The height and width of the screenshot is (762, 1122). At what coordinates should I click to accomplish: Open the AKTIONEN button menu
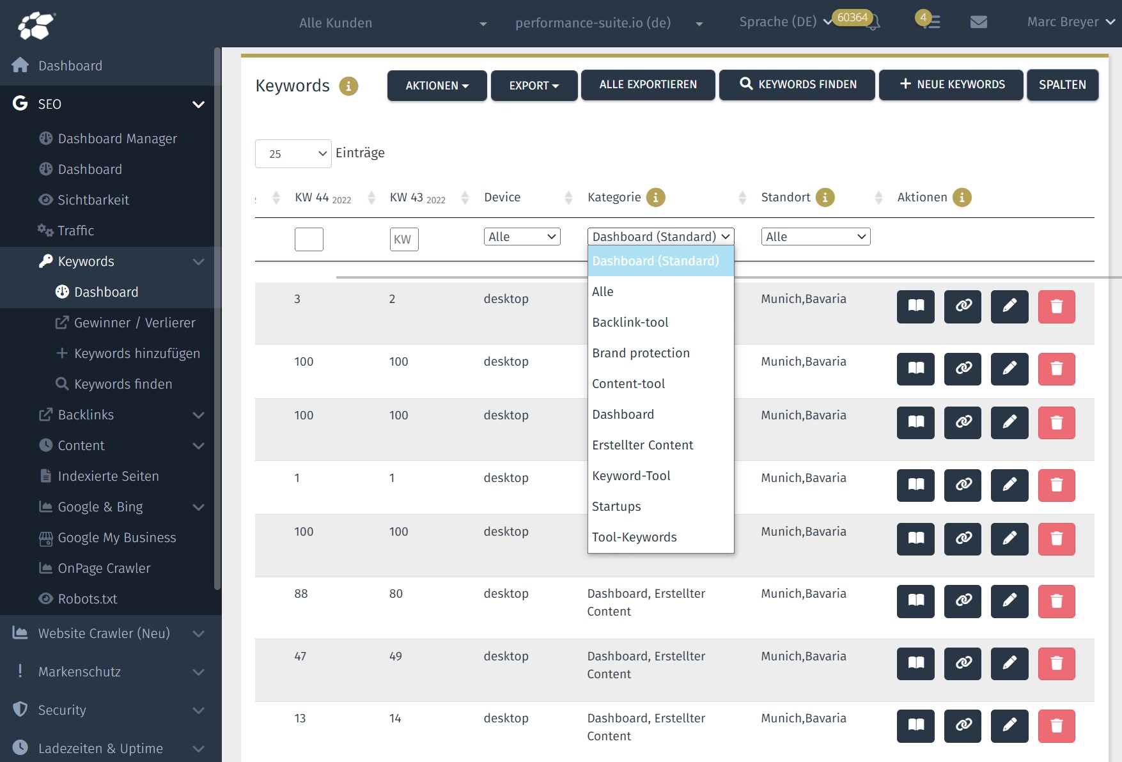(x=437, y=85)
